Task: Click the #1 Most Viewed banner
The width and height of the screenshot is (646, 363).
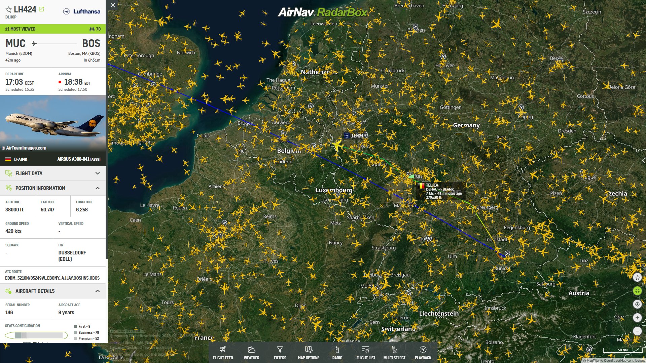Action: (53, 29)
